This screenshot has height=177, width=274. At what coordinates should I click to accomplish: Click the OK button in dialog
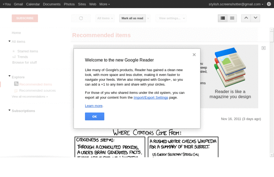pyautogui.click(x=95, y=116)
